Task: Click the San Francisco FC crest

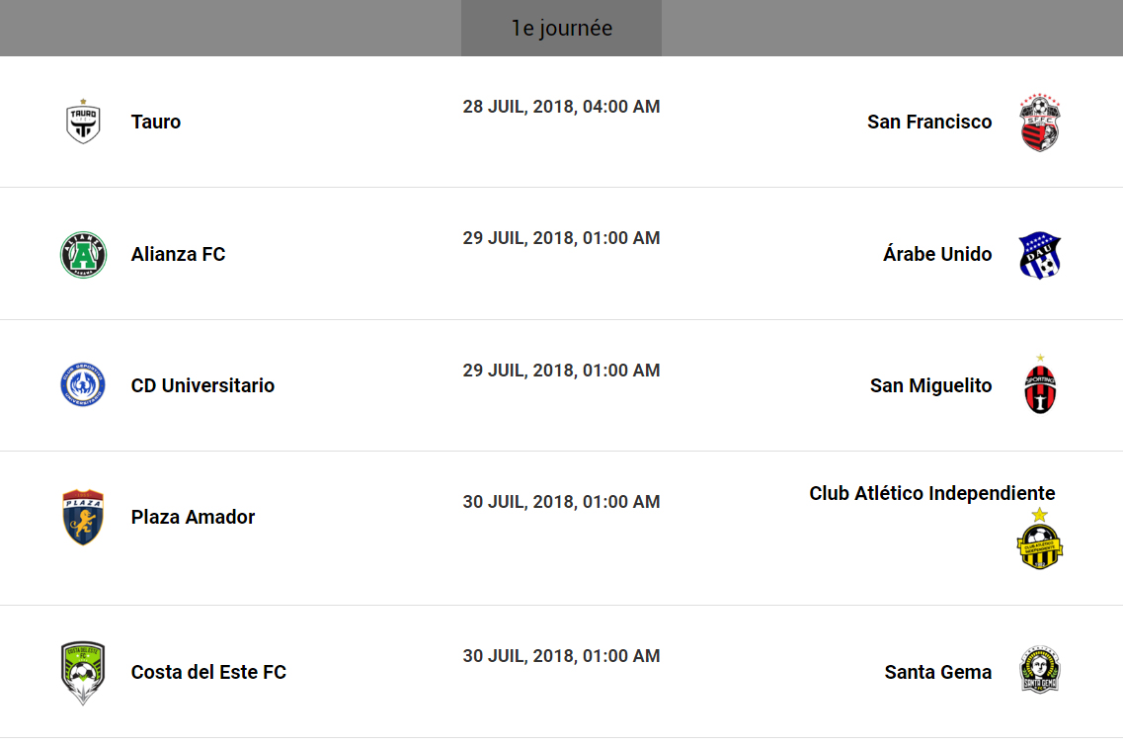Action: coord(1040,123)
